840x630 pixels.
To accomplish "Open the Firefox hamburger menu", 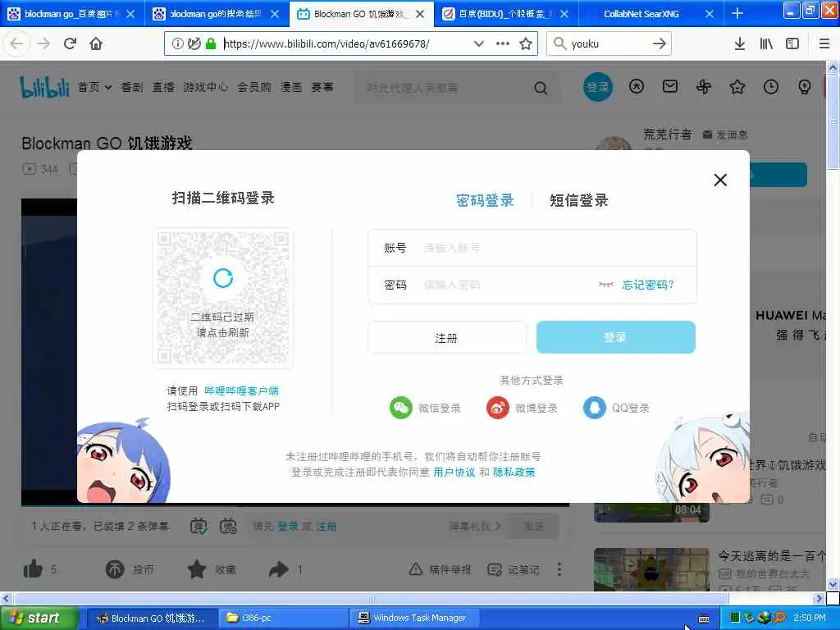I will tap(824, 43).
